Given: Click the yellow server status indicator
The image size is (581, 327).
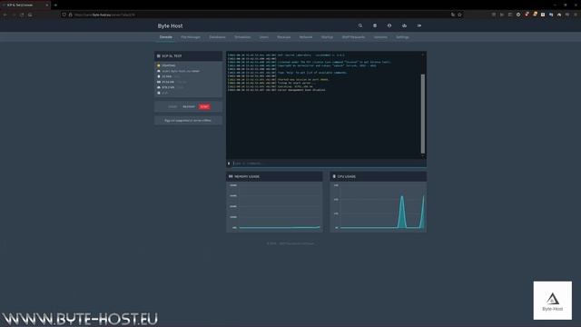Looking at the screenshot, I should pyautogui.click(x=159, y=65).
